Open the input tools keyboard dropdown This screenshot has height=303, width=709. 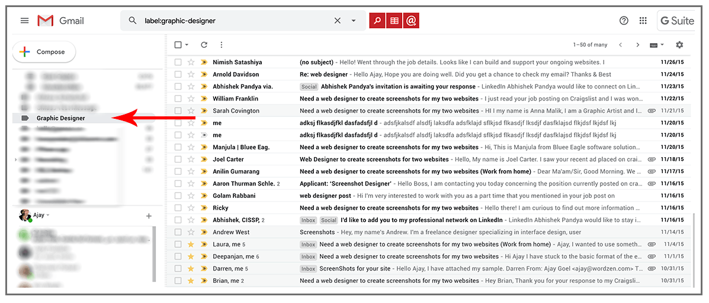[x=657, y=45]
